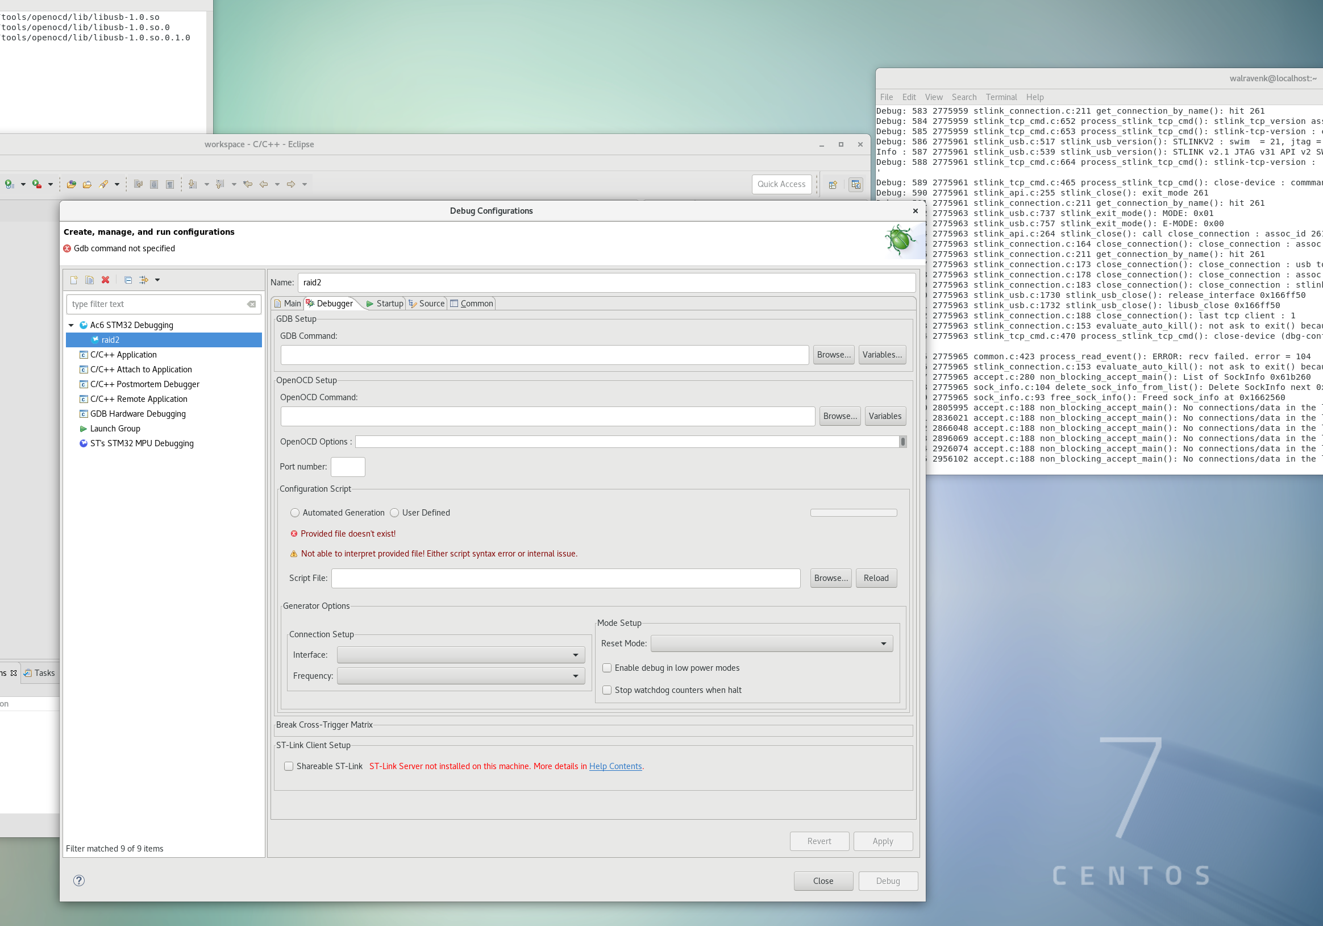Viewport: 1323px width, 926px height.
Task: Open the Reset Mode dropdown
Action: point(771,643)
